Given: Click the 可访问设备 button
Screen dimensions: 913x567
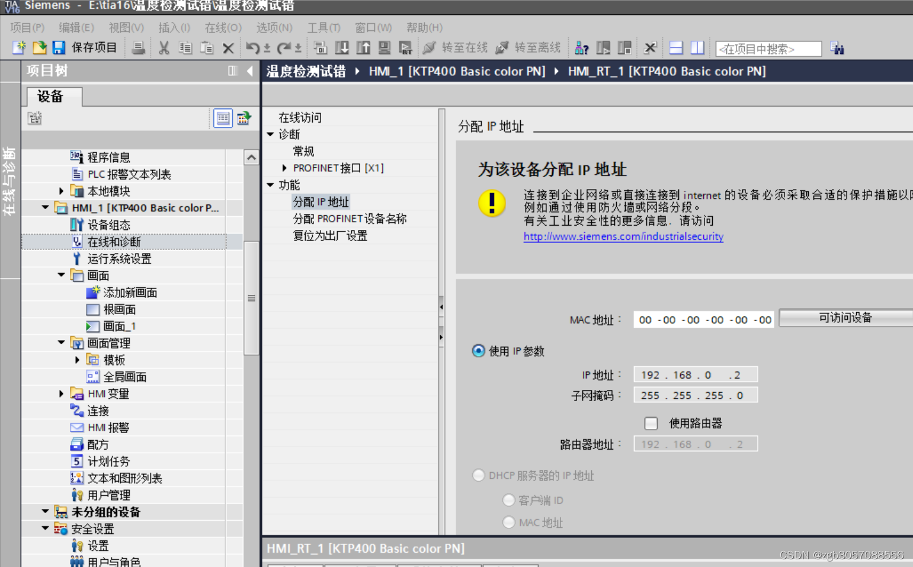Looking at the screenshot, I should tap(846, 318).
